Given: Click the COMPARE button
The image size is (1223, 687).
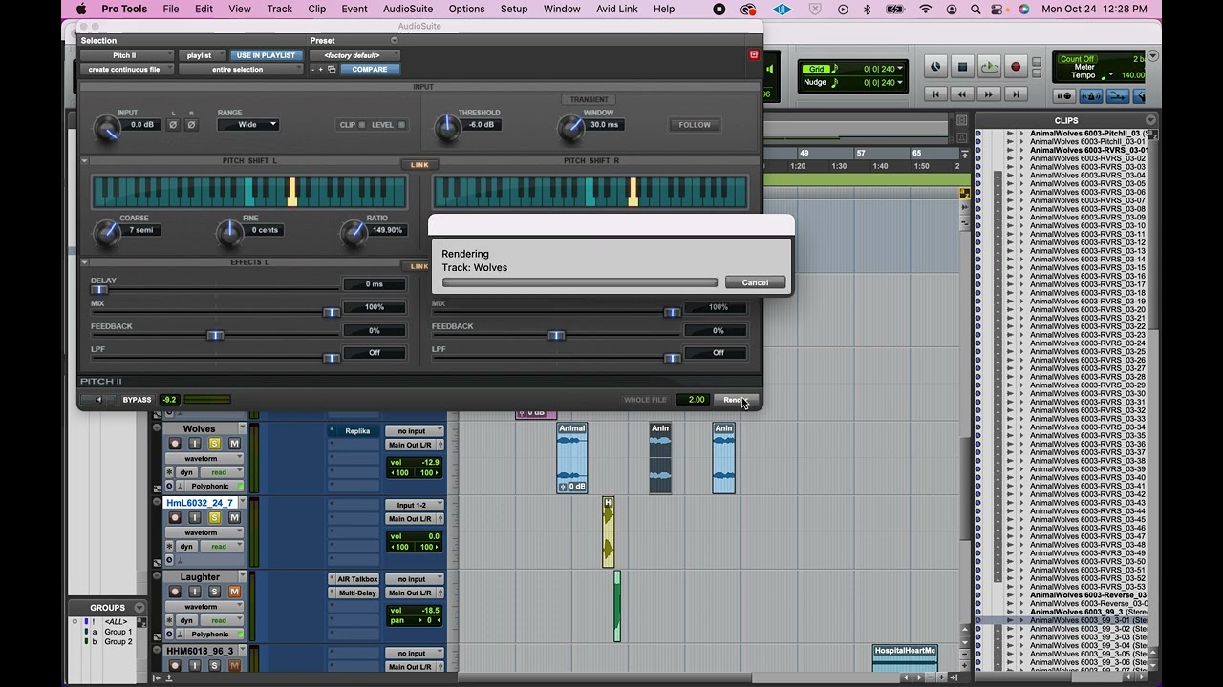Looking at the screenshot, I should 370,70.
